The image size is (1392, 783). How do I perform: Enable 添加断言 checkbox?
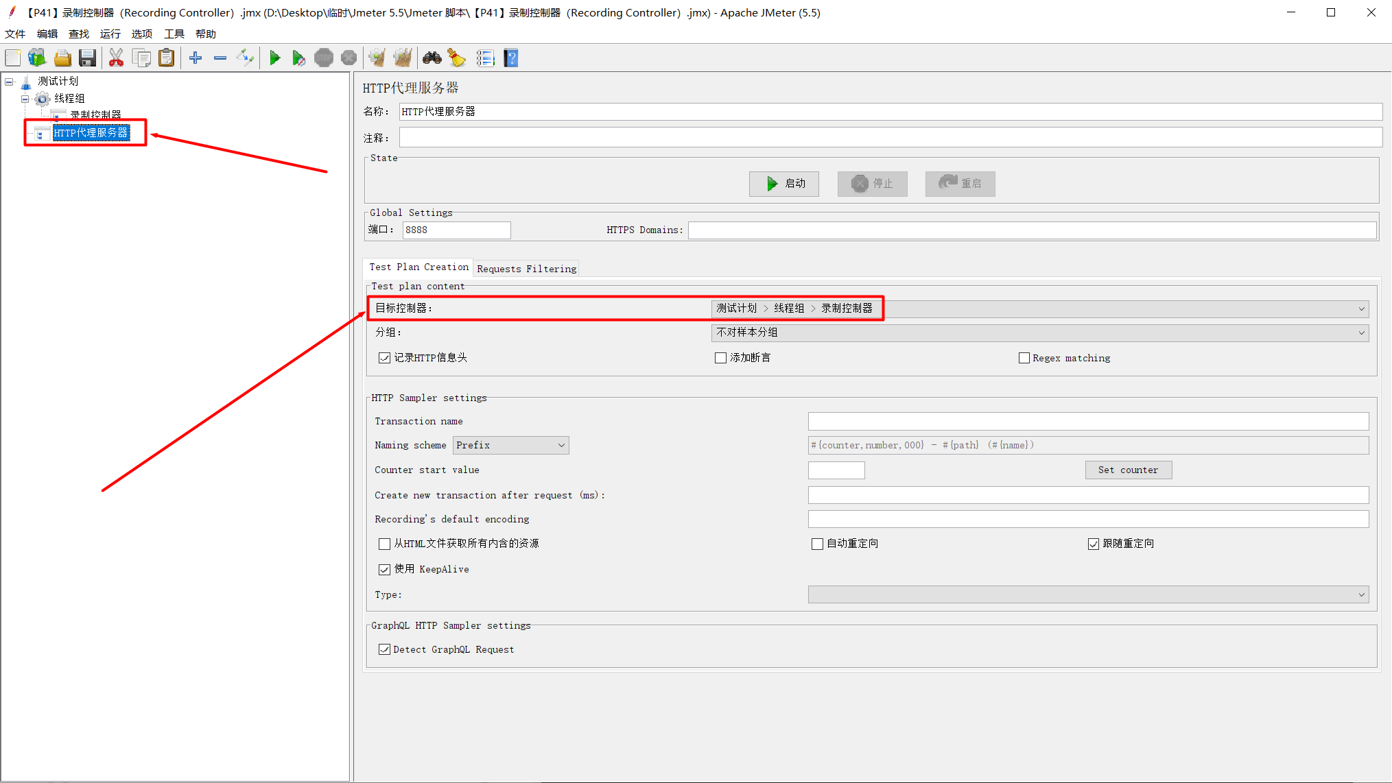click(718, 357)
